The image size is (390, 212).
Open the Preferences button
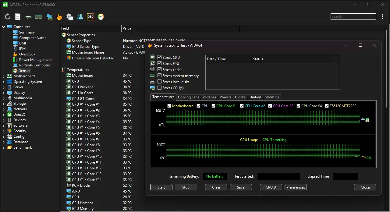click(296, 187)
